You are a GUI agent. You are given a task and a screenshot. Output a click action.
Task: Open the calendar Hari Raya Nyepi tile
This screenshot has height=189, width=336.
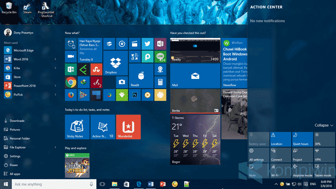click(x=90, y=50)
